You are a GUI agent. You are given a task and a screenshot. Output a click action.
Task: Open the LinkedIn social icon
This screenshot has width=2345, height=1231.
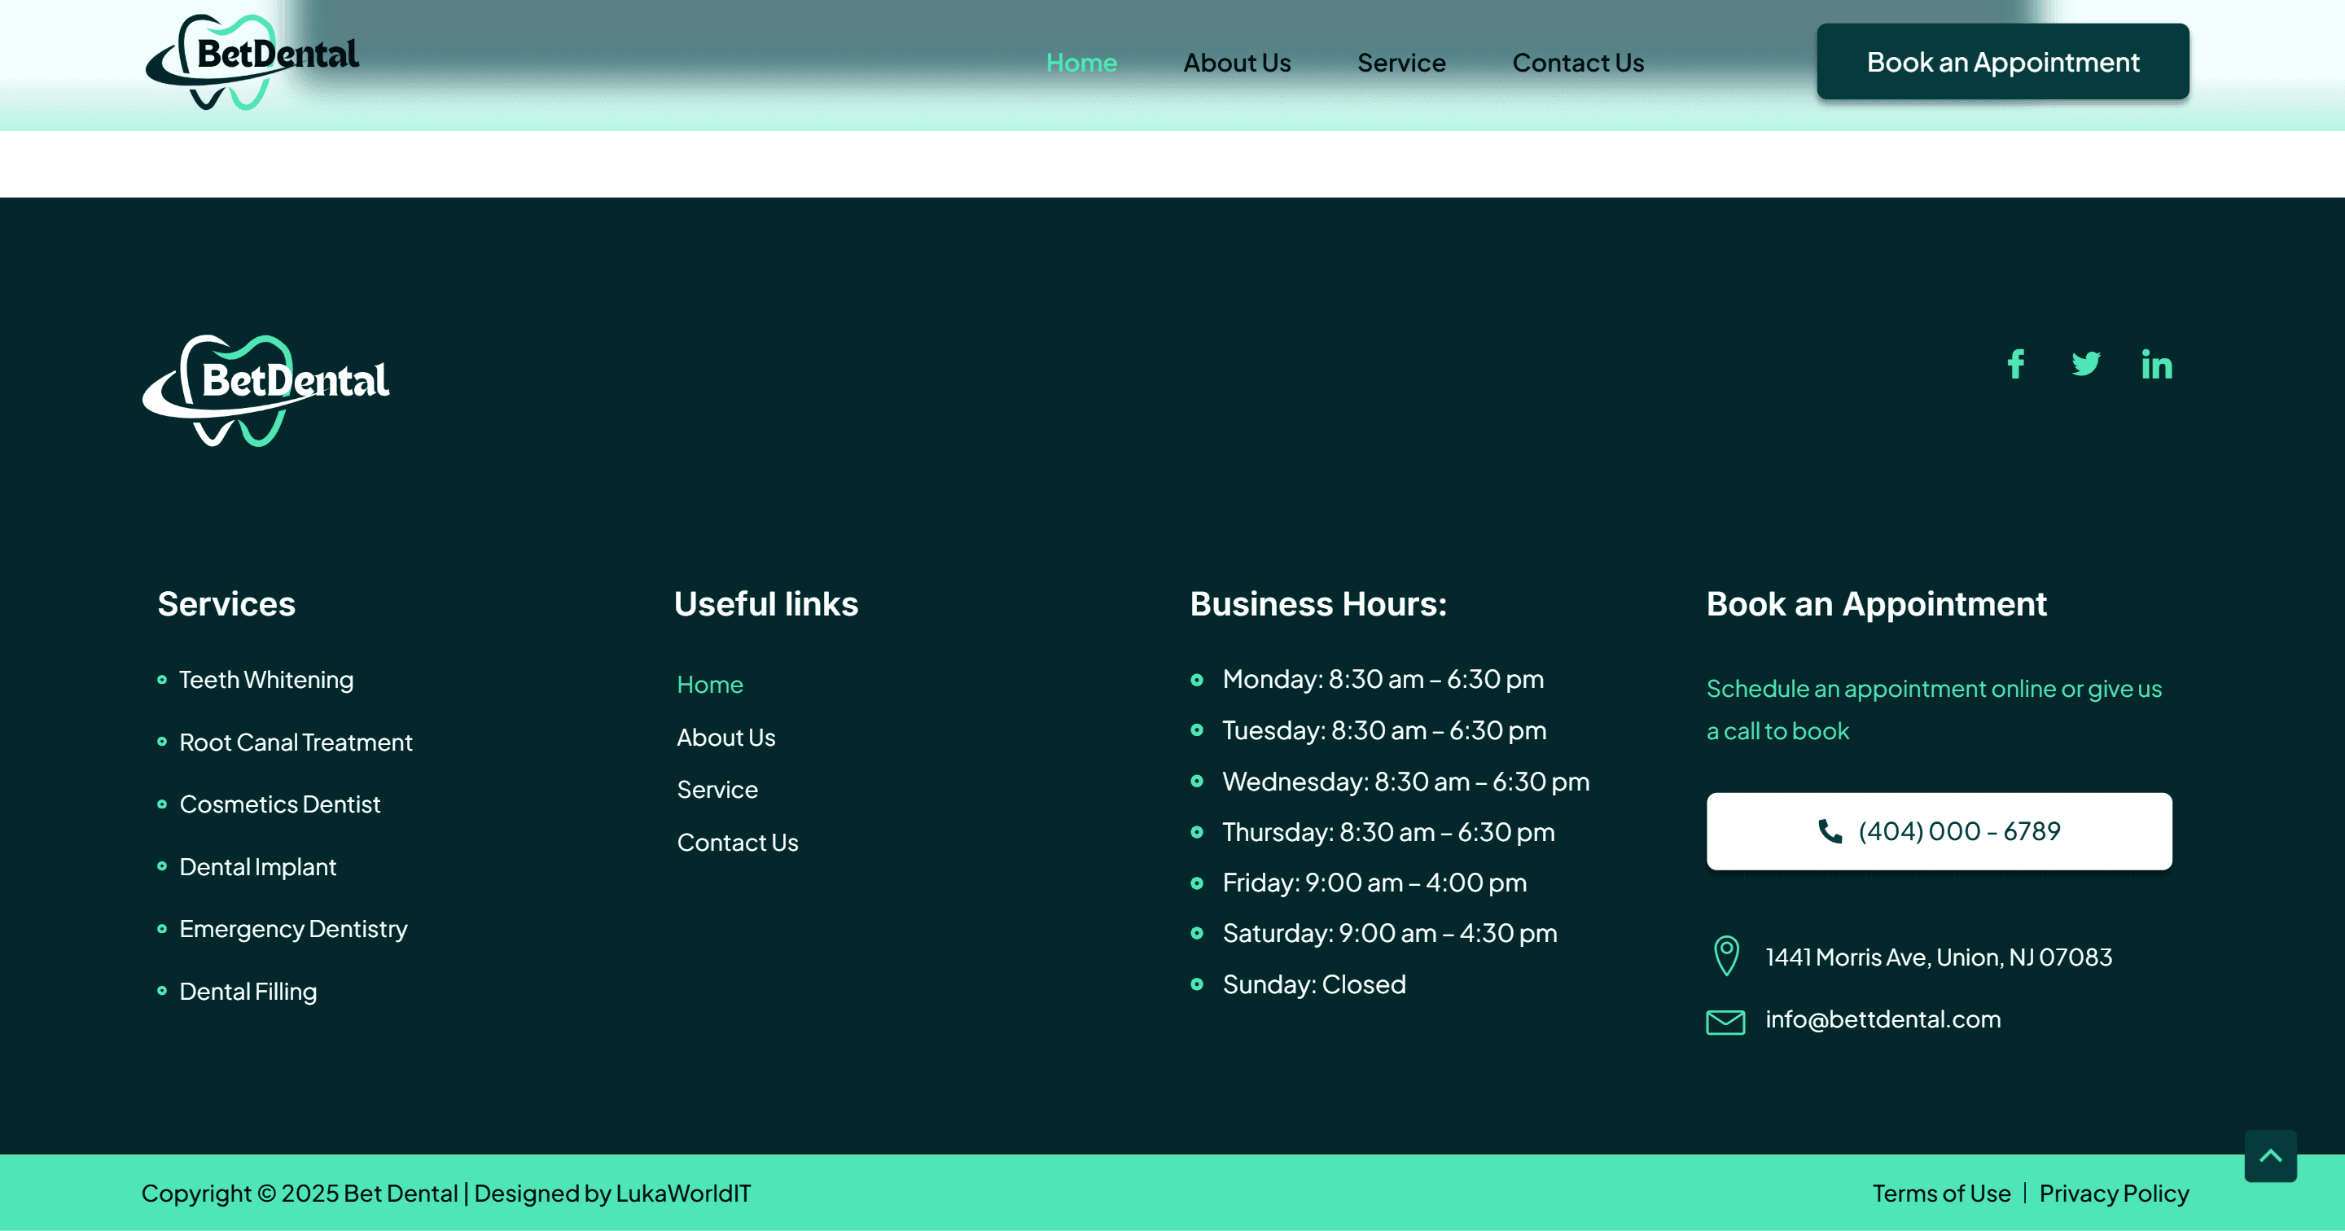[x=2157, y=364]
